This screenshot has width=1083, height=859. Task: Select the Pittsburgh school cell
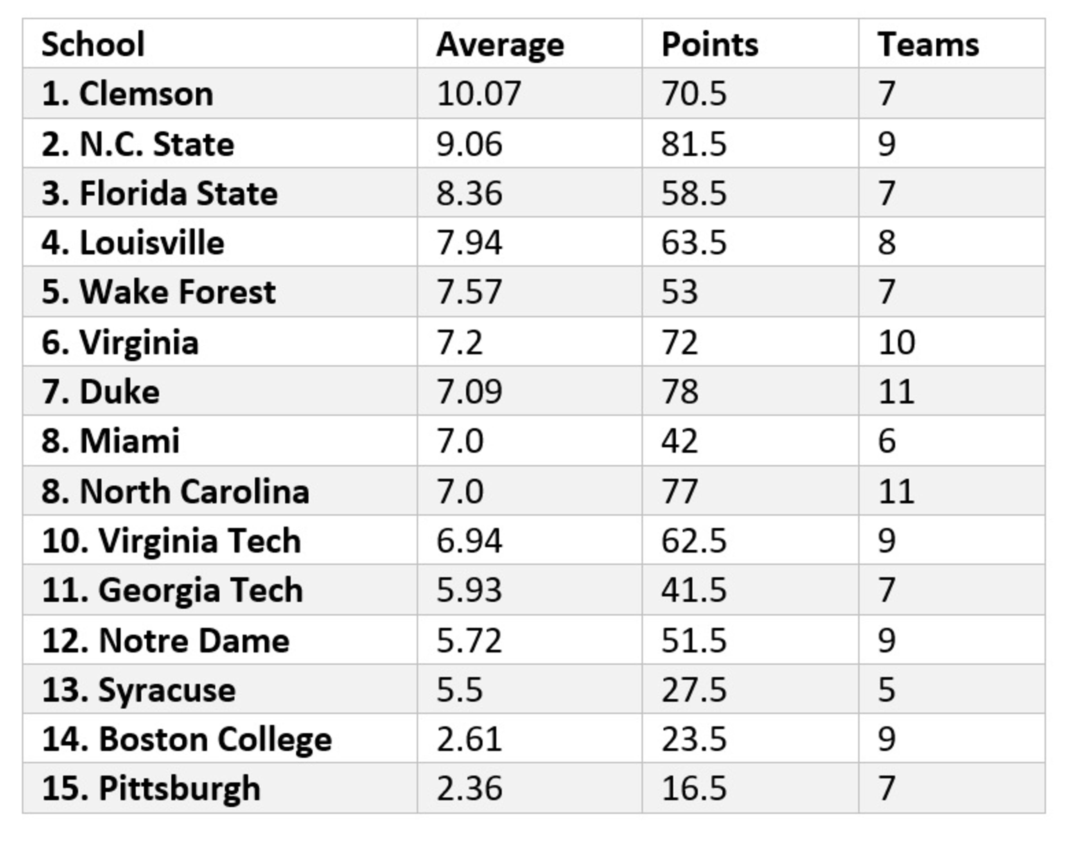pyautogui.click(x=151, y=788)
